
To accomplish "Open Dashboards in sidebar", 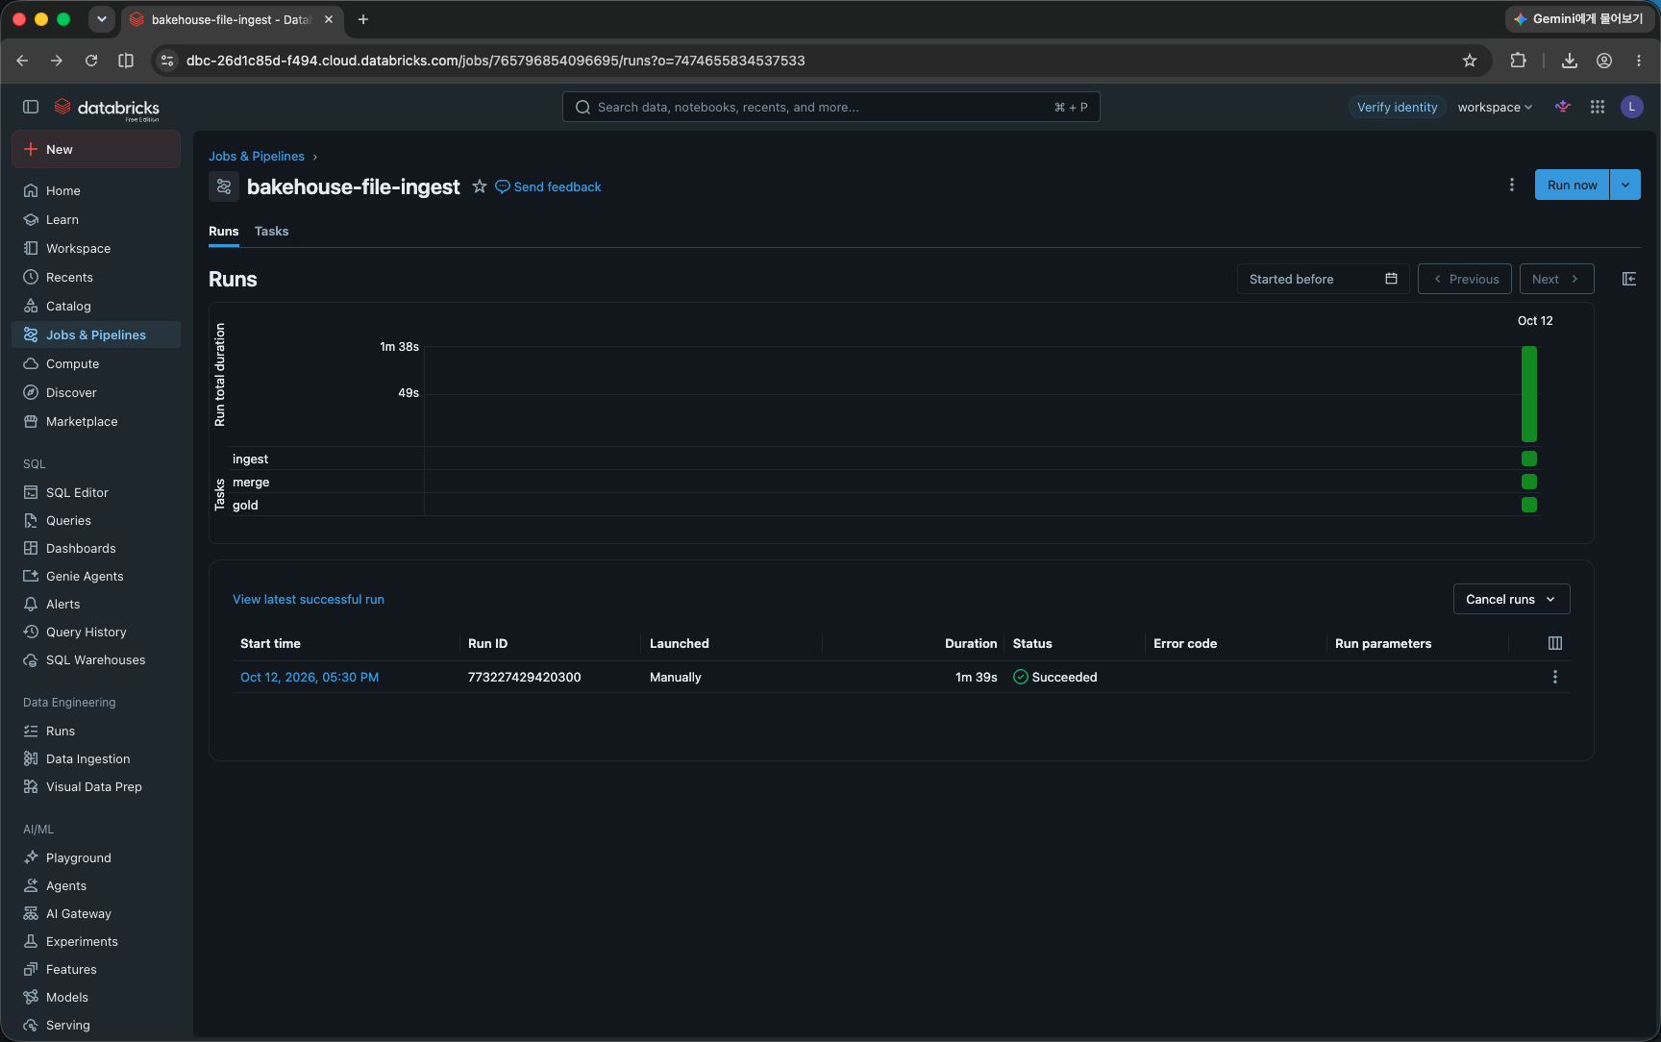I will pos(95,548).
